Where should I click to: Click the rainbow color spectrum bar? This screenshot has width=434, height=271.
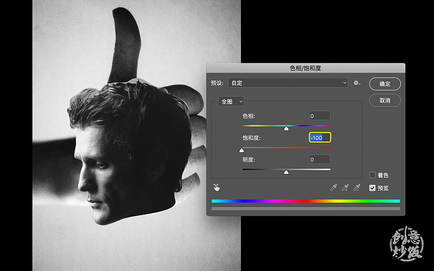pos(305,201)
